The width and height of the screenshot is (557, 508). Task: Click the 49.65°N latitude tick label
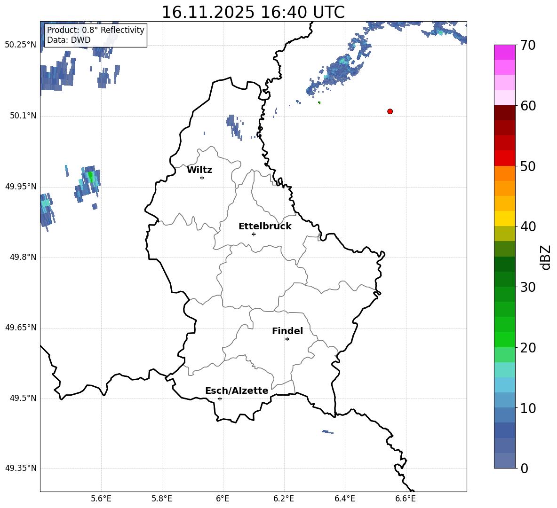(21, 328)
